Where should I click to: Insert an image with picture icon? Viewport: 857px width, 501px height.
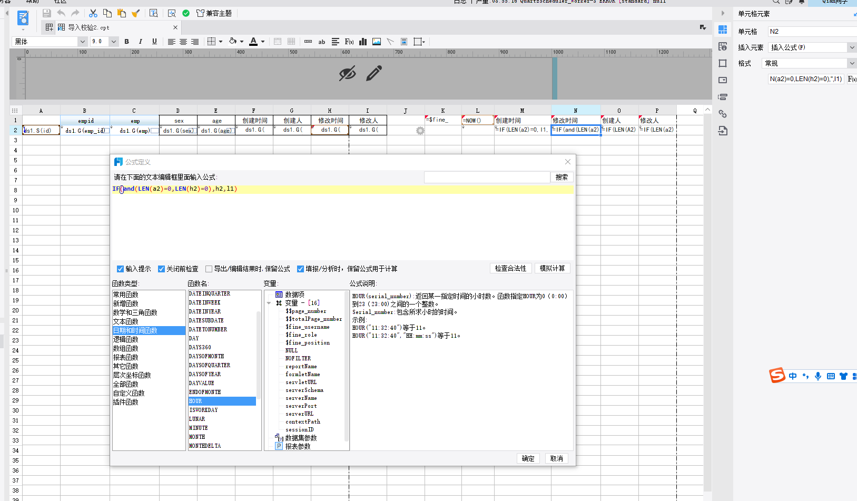[x=377, y=42]
